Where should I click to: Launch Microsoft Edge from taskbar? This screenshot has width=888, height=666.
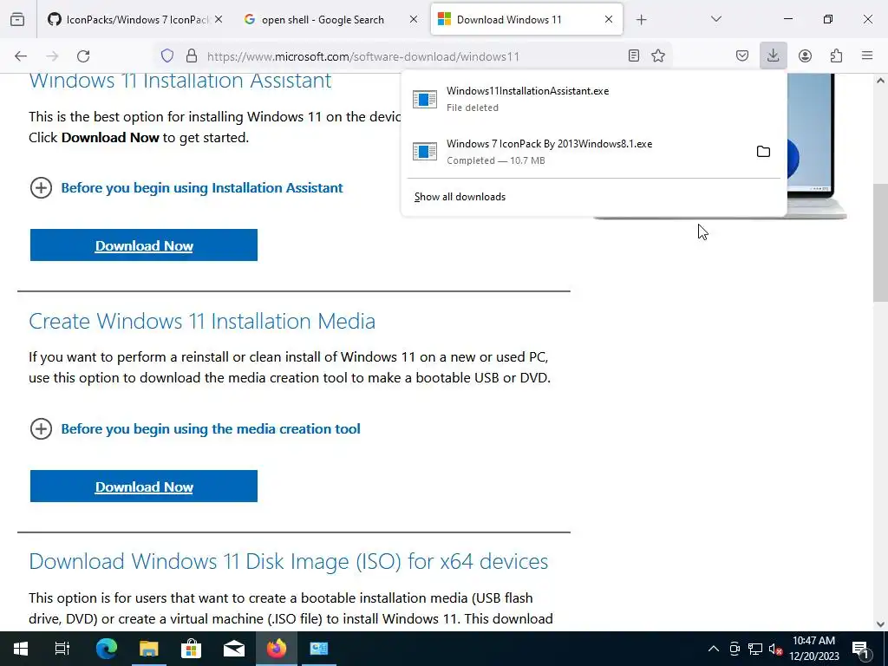click(x=107, y=649)
